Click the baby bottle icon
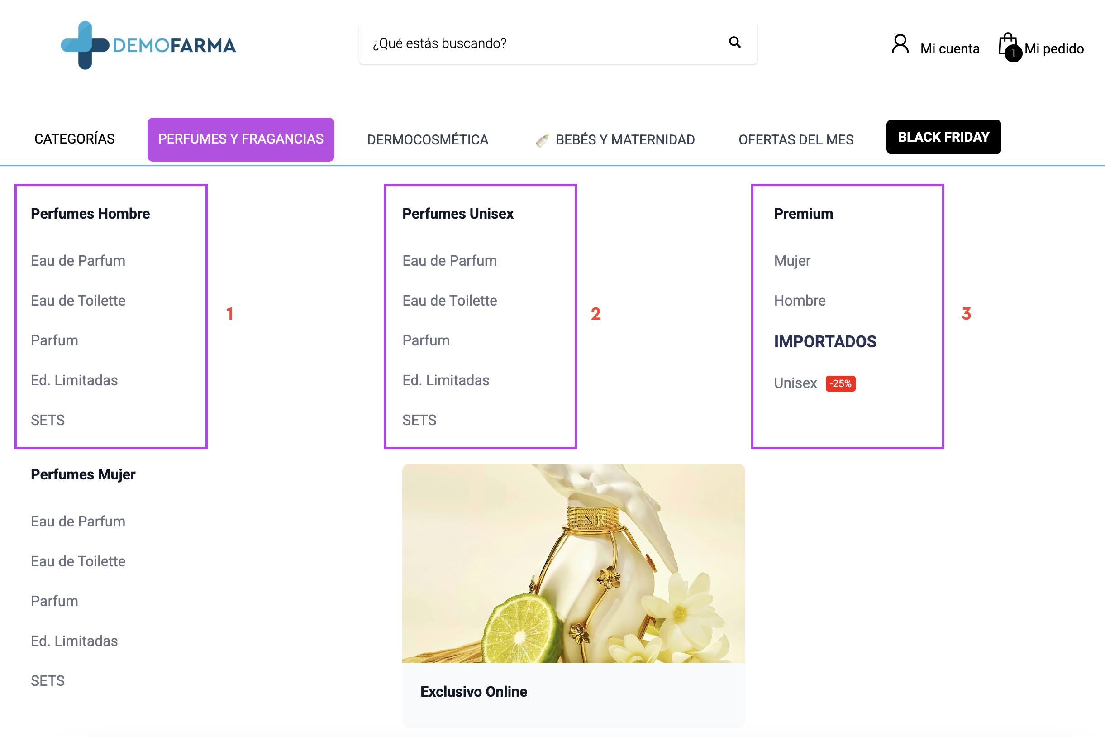This screenshot has height=737, width=1105. [x=542, y=140]
